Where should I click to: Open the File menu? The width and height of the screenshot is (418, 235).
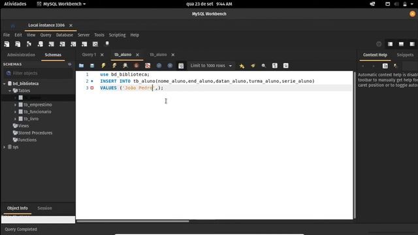coord(7,35)
